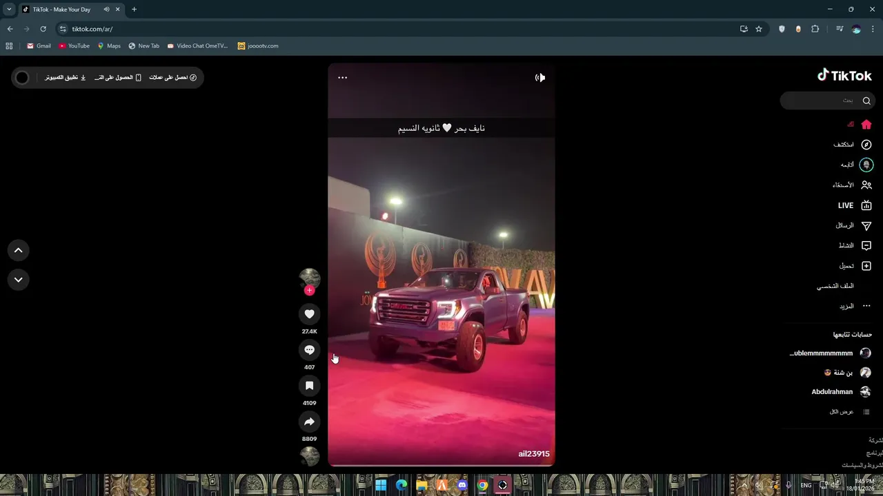
Task: Go to next video with down arrow
Action: click(x=19, y=280)
